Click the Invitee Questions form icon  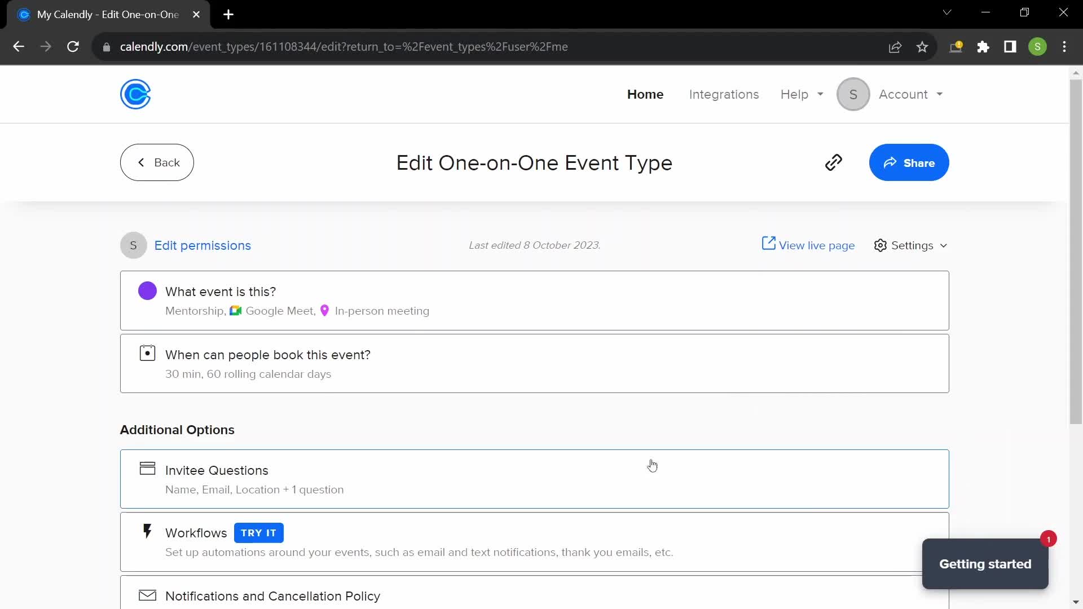pos(147,469)
